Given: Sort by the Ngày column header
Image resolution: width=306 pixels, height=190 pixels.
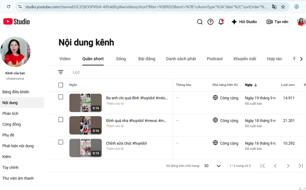Looking at the screenshot, I should click(x=251, y=85).
